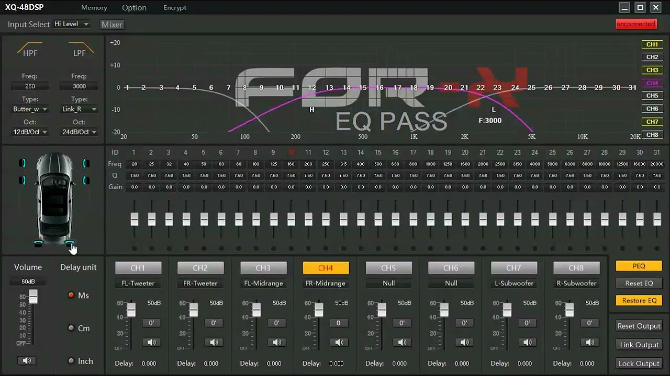Open the Memory menu
This screenshot has height=376, width=670.
pyautogui.click(x=94, y=8)
